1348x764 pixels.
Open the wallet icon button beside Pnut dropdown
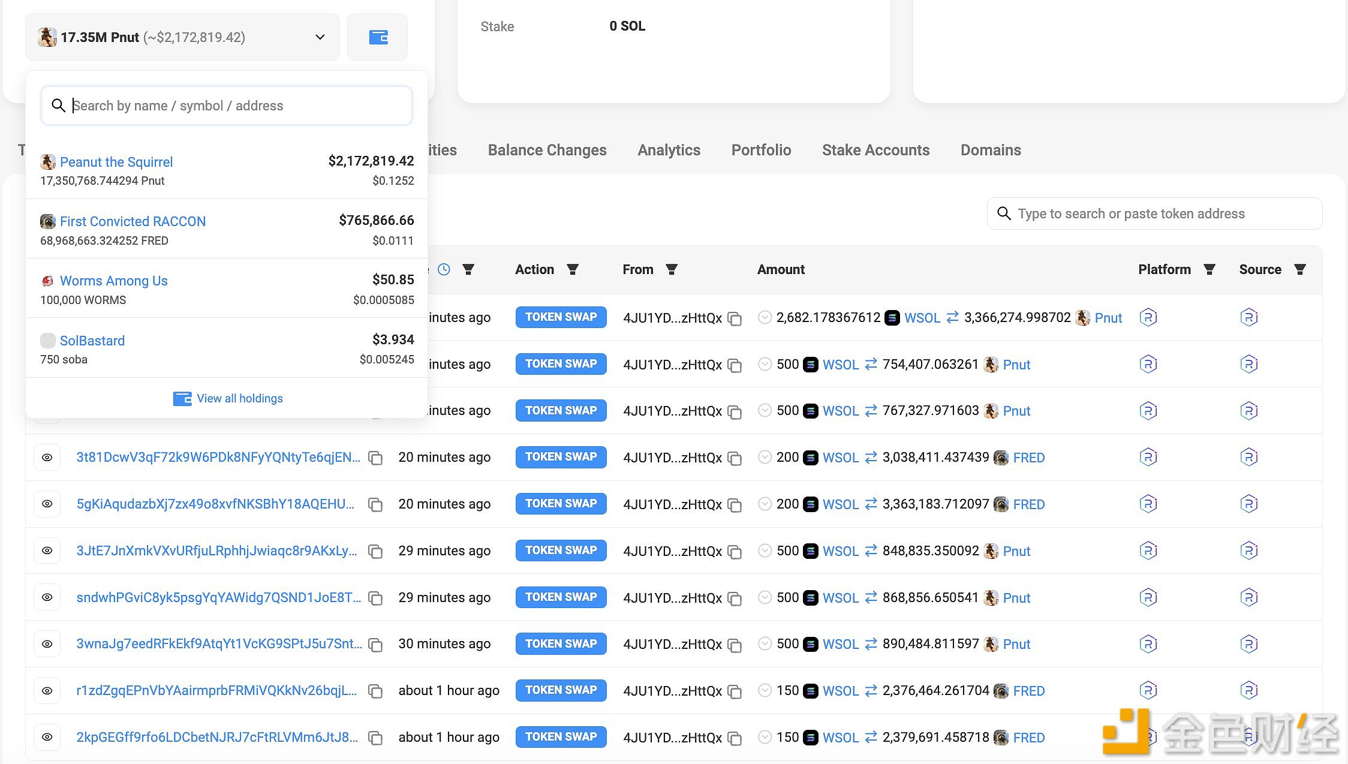(378, 37)
